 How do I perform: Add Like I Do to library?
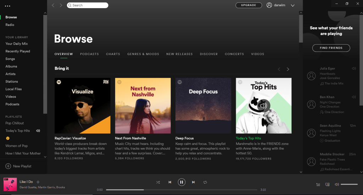tap(38, 182)
